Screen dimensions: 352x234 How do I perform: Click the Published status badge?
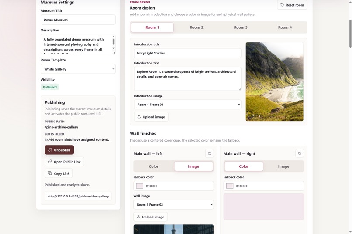50,87
